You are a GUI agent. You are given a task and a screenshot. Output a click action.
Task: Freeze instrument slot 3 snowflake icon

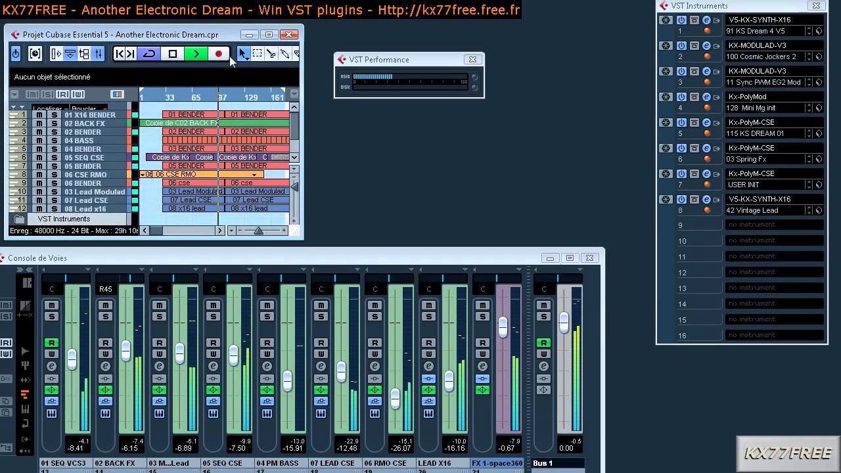click(x=666, y=72)
